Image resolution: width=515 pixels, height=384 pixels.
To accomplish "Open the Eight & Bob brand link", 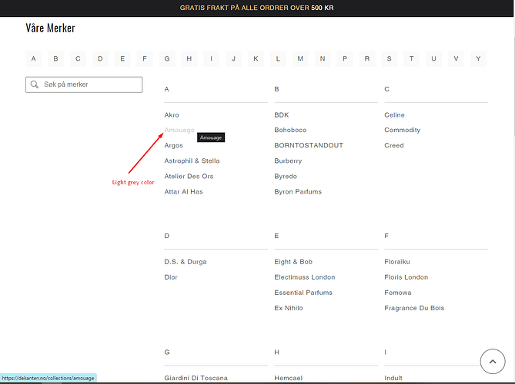I will [293, 262].
